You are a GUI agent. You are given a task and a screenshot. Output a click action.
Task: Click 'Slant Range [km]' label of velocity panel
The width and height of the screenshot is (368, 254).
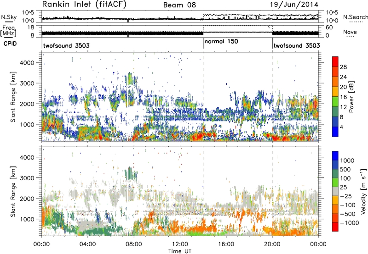click(13, 191)
